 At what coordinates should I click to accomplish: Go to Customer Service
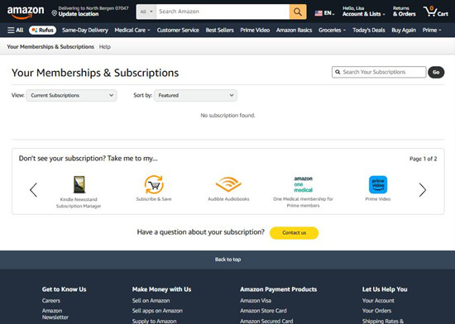click(x=178, y=30)
